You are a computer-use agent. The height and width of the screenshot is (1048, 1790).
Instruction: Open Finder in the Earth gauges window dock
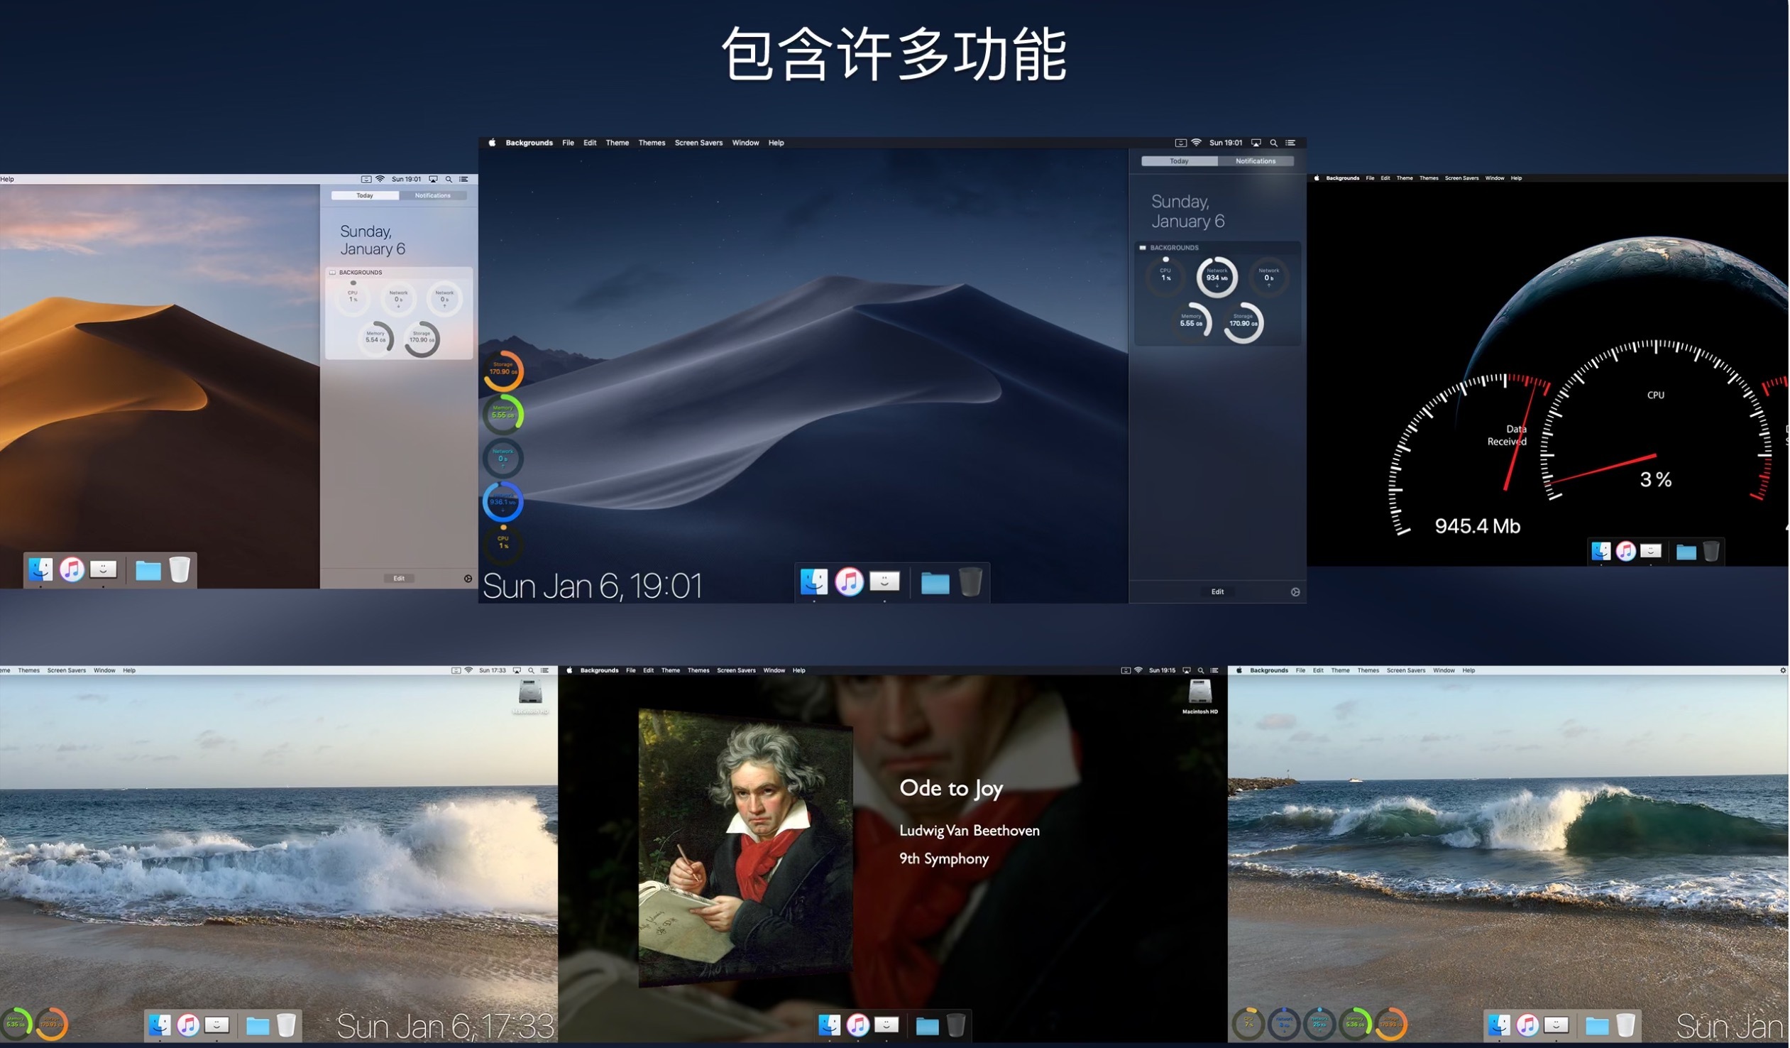tap(1600, 551)
